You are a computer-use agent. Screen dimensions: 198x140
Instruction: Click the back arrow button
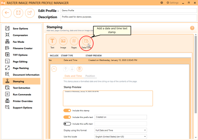tap(7, 13)
